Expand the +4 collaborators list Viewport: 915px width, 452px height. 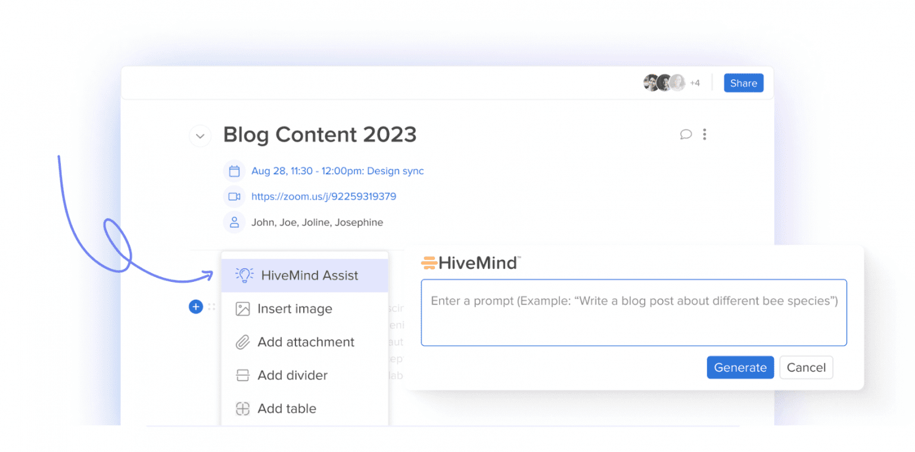[695, 83]
